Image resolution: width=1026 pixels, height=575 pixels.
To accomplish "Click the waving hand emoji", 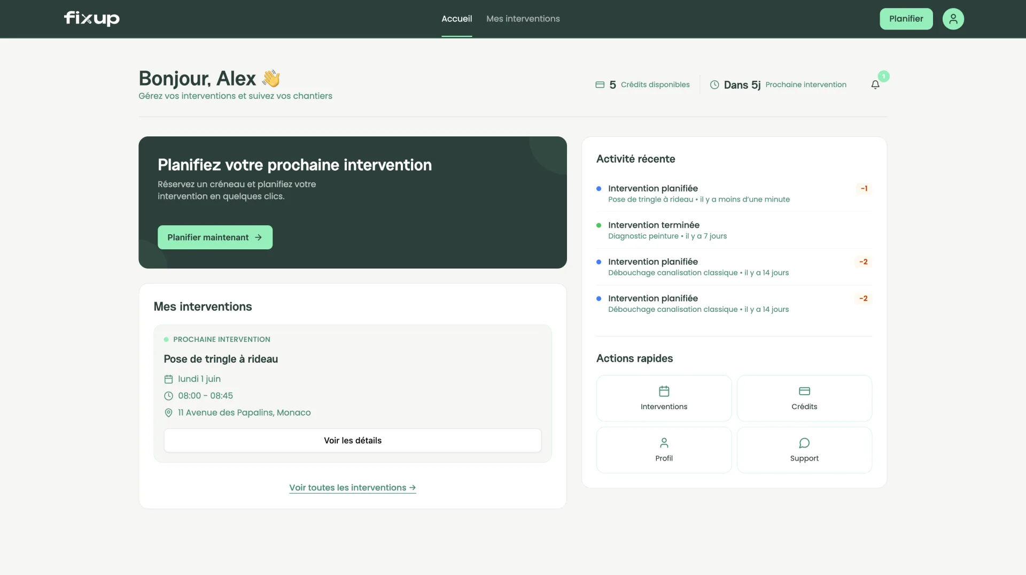I will click(271, 79).
